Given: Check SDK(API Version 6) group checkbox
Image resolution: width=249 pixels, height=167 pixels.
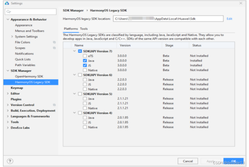Looking at the screenshot, I should point(80,75).
